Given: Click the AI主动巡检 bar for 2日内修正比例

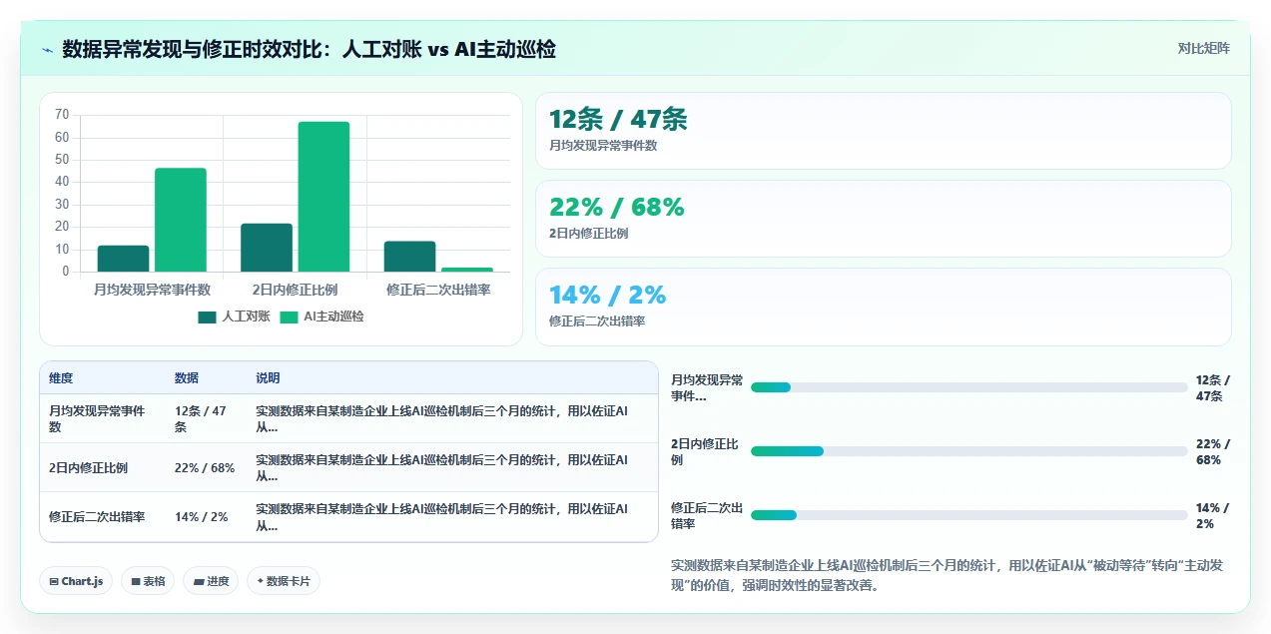Looking at the screenshot, I should click(323, 197).
